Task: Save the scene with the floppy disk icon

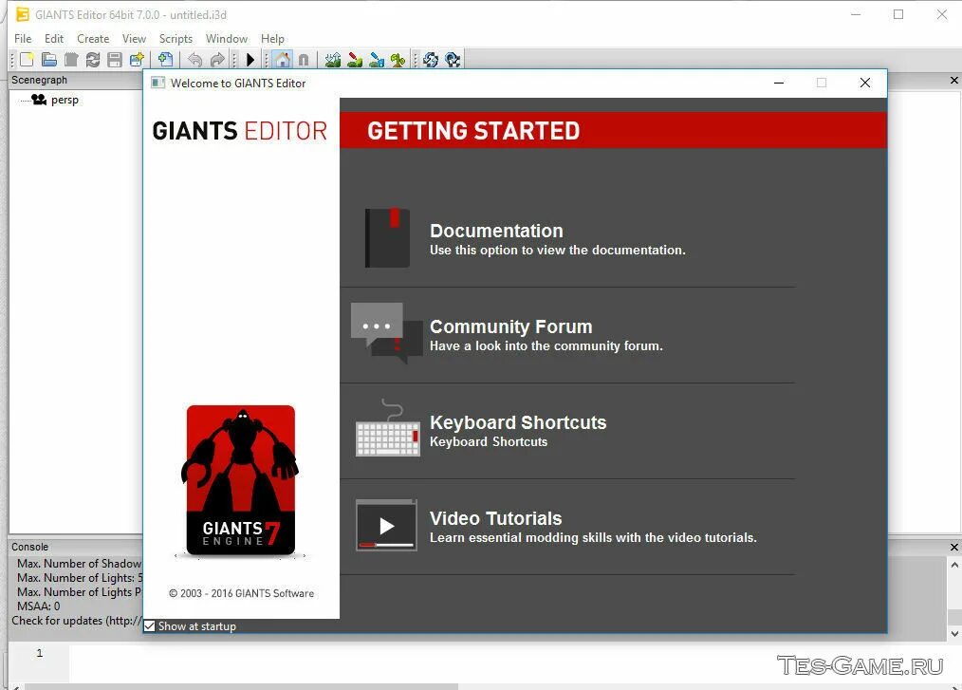Action: click(115, 60)
